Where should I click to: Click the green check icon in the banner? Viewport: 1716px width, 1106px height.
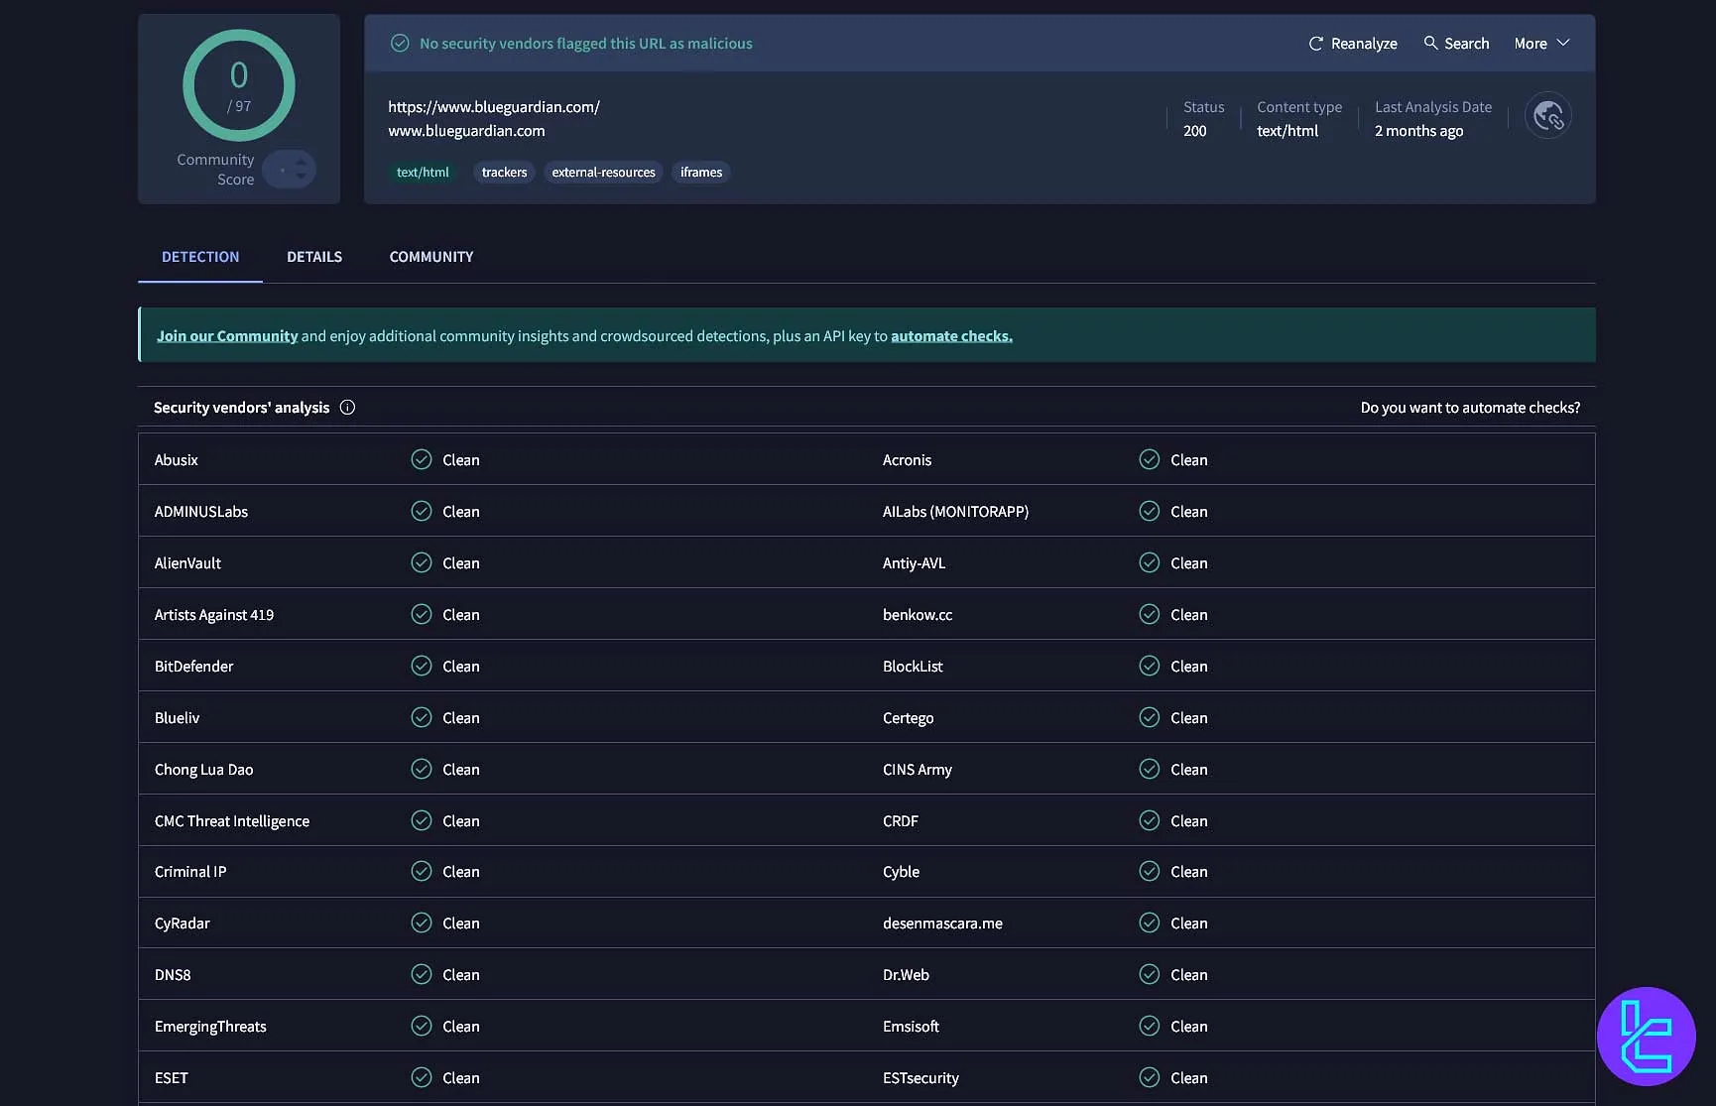400,43
